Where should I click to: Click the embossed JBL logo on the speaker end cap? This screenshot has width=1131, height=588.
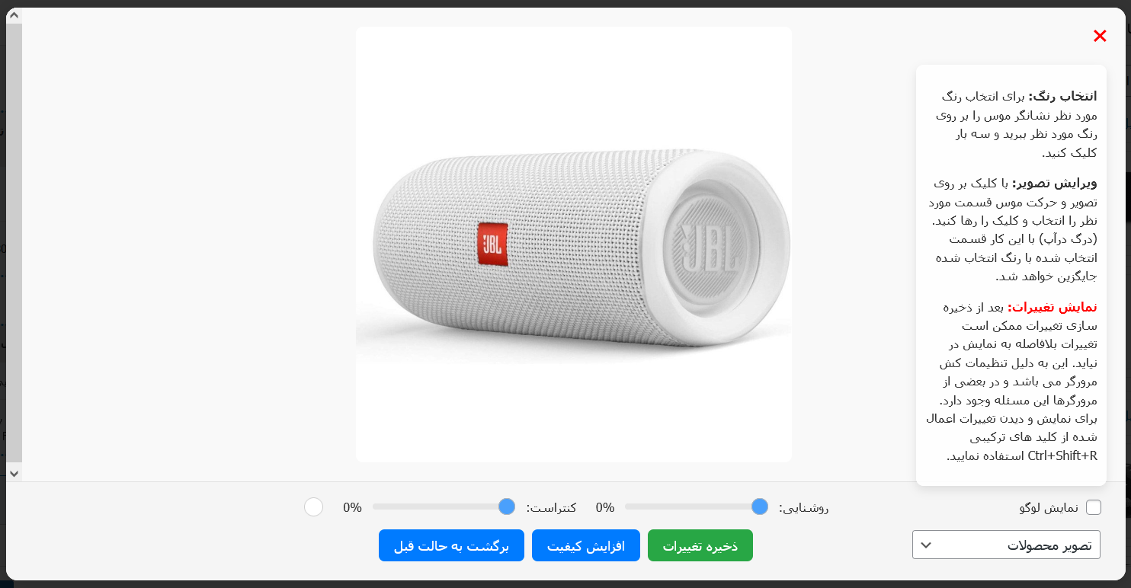(709, 248)
